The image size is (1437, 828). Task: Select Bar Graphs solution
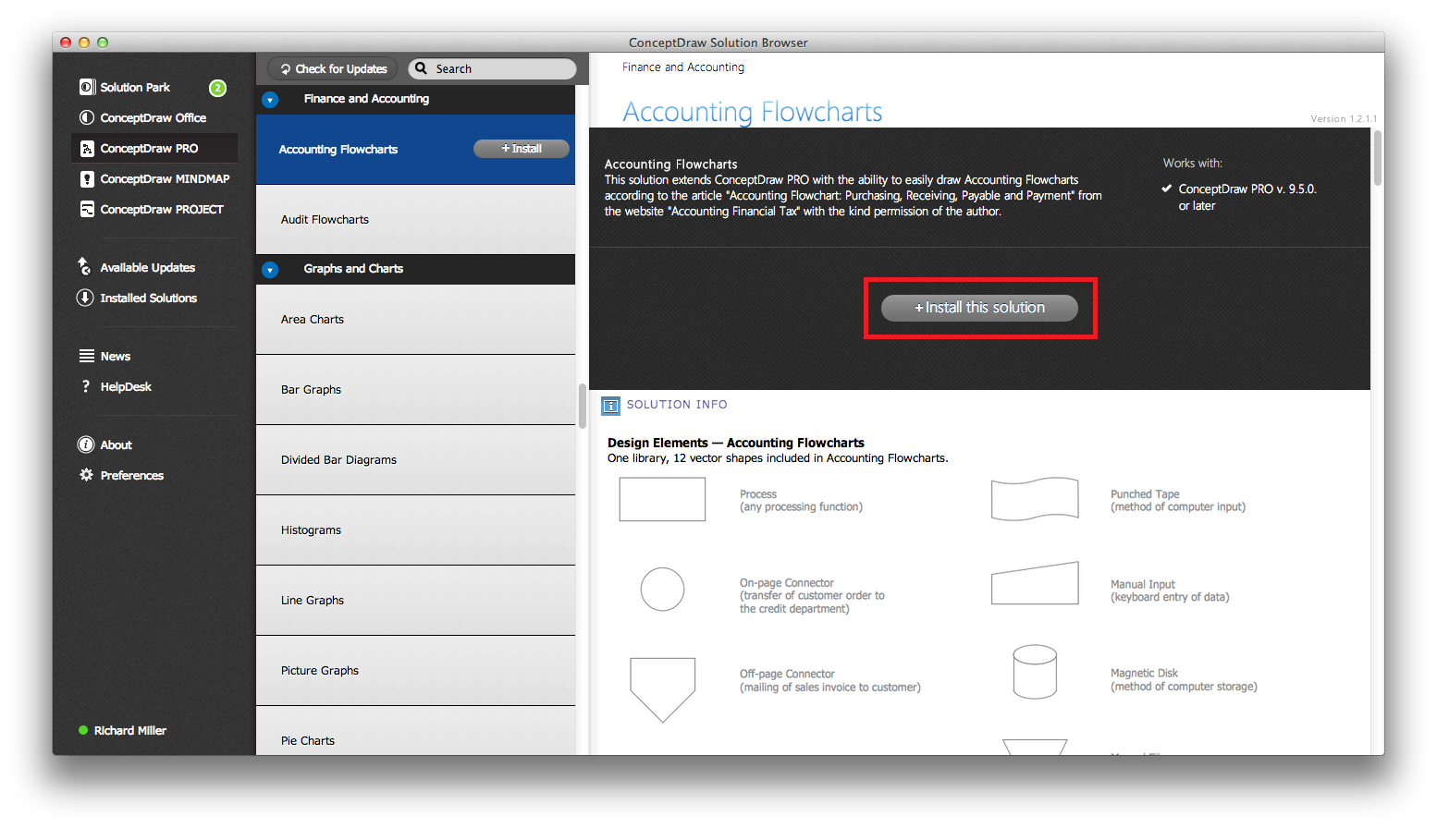(x=415, y=390)
